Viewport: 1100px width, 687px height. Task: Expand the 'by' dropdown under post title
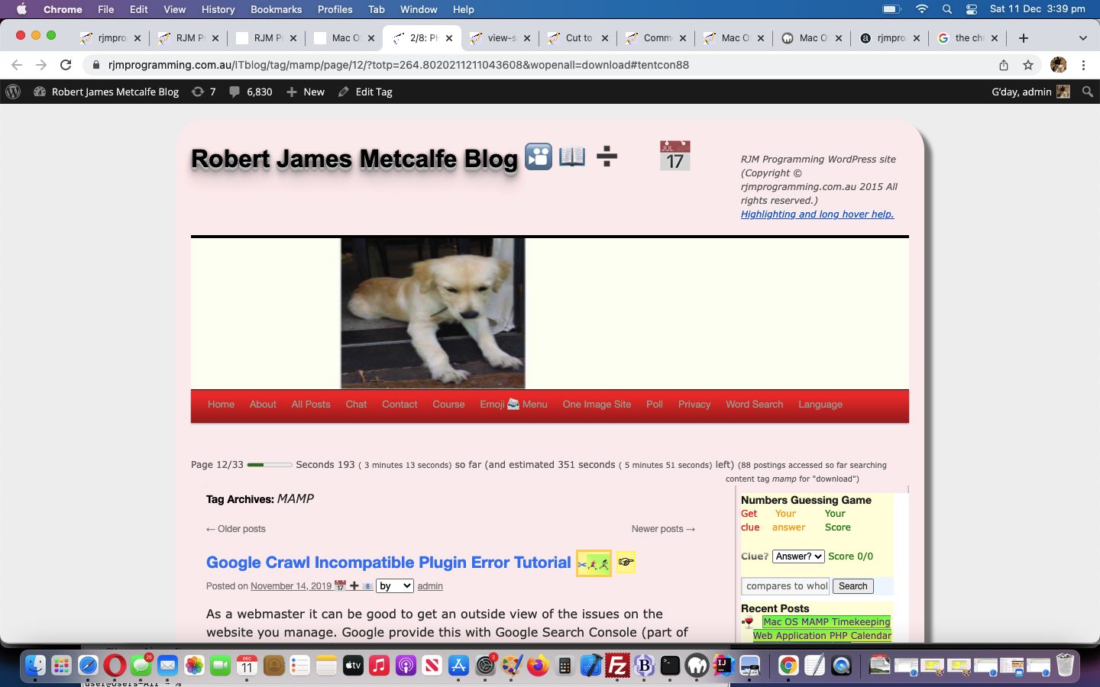tap(395, 585)
